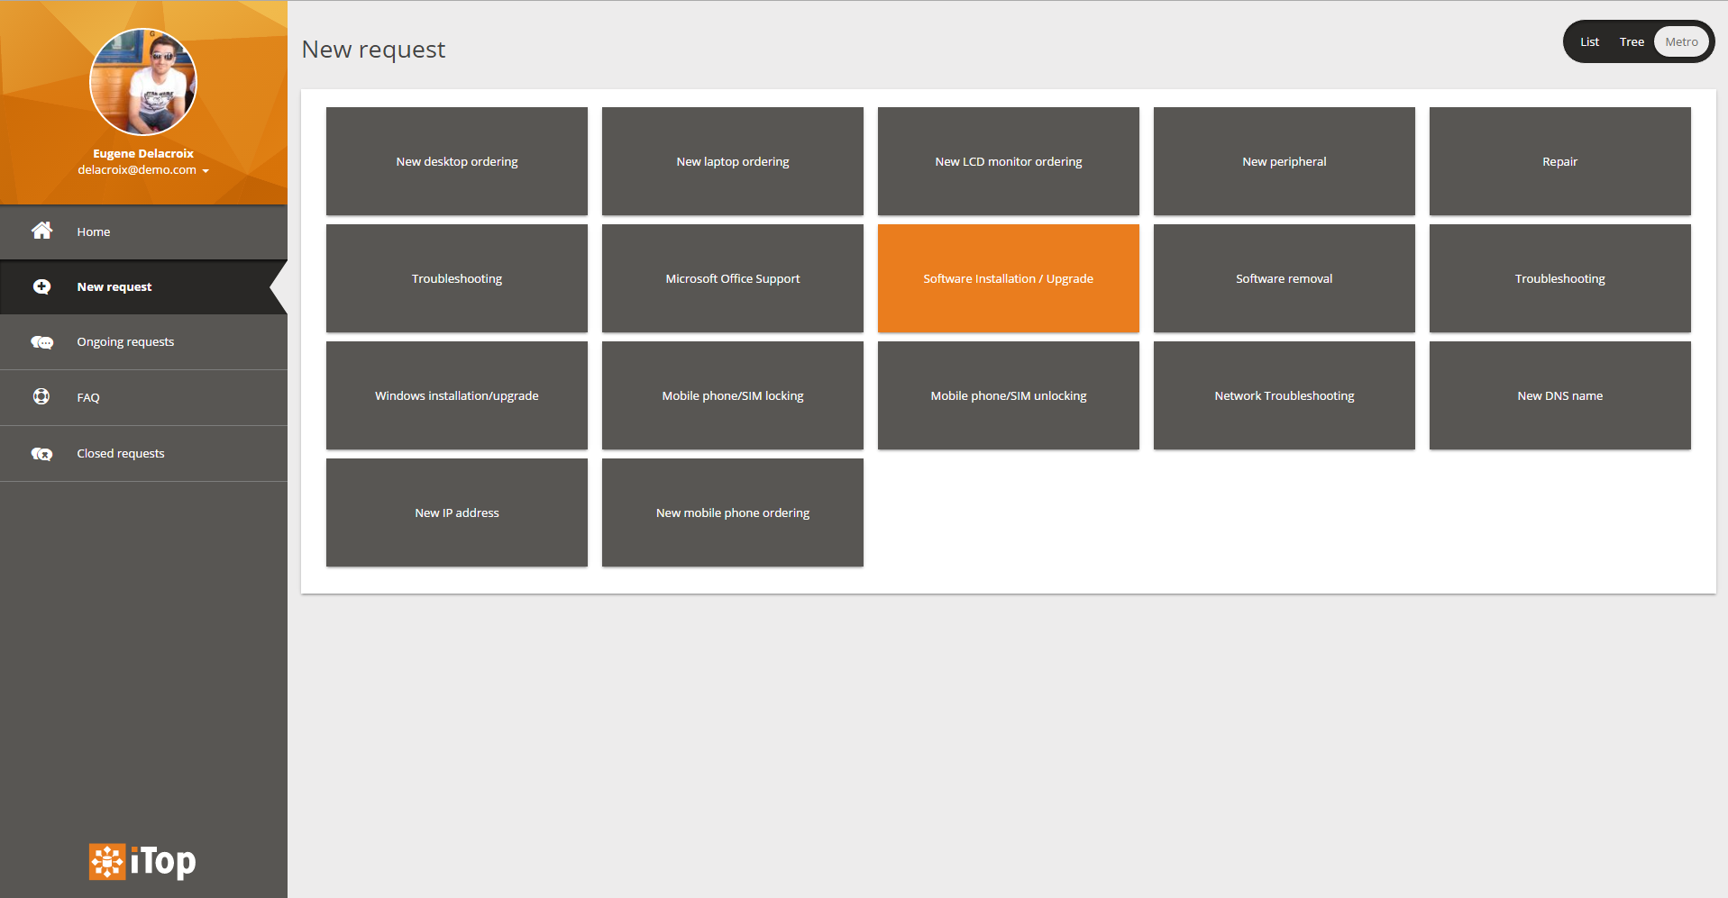Pick the Microsoft Office Support tile
Screen dimensions: 1728x898
click(x=732, y=278)
